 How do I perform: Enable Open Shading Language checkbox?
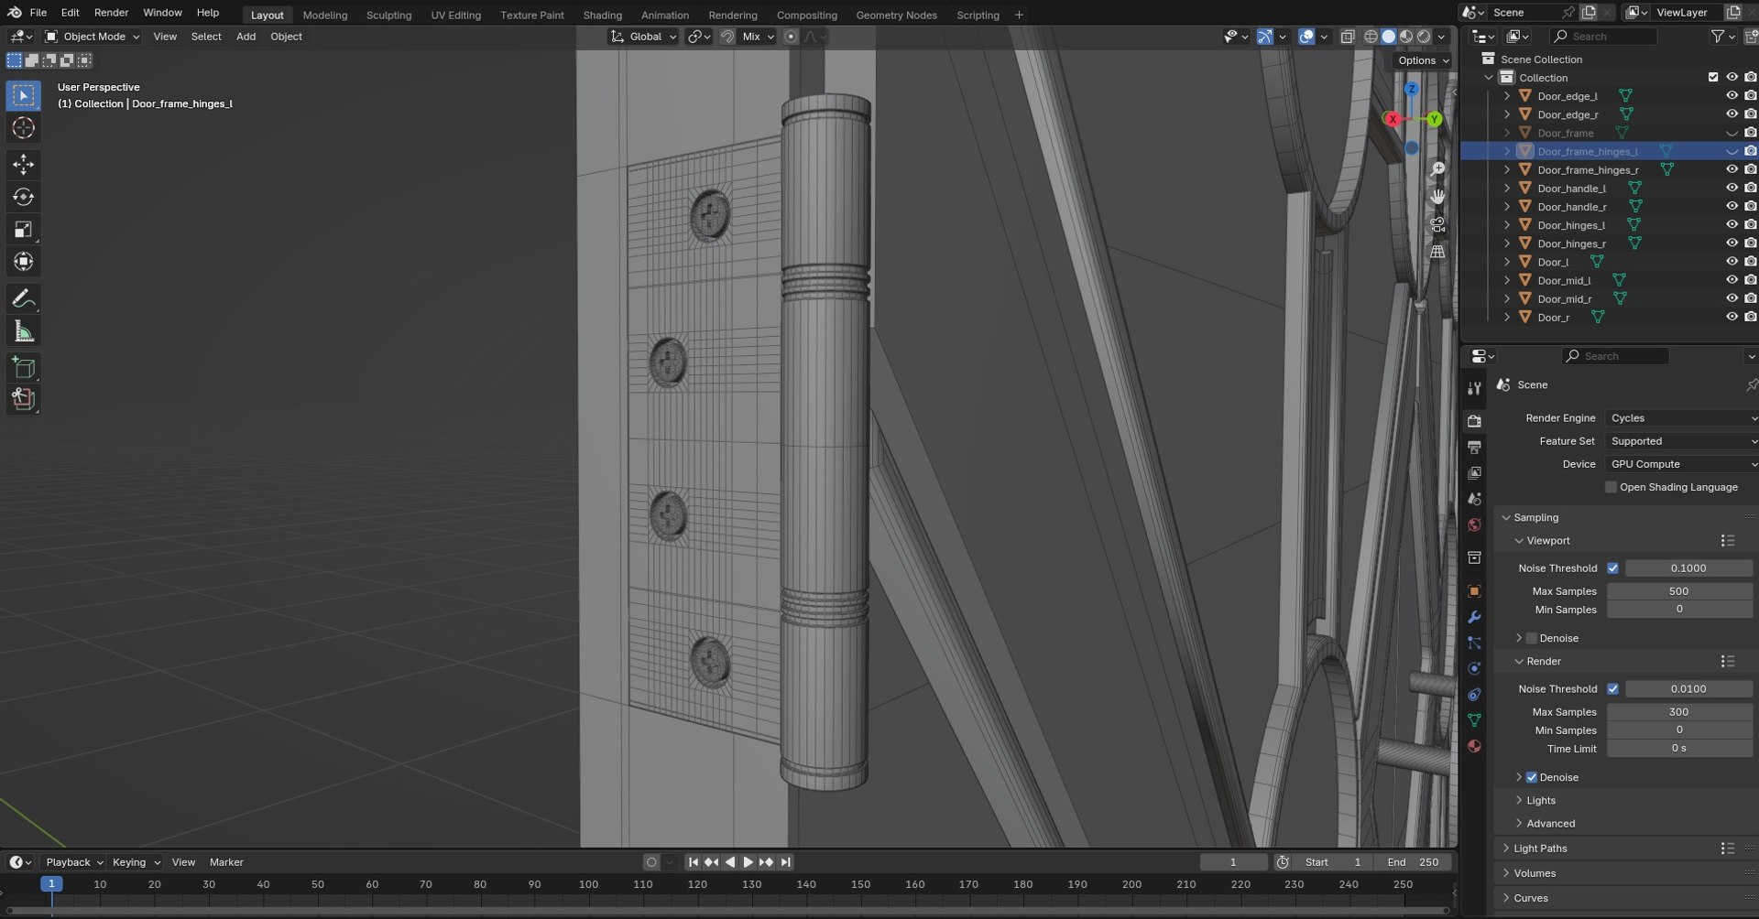click(1611, 487)
